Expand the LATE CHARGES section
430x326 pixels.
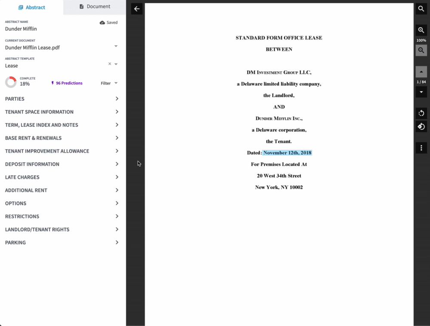[61, 177]
